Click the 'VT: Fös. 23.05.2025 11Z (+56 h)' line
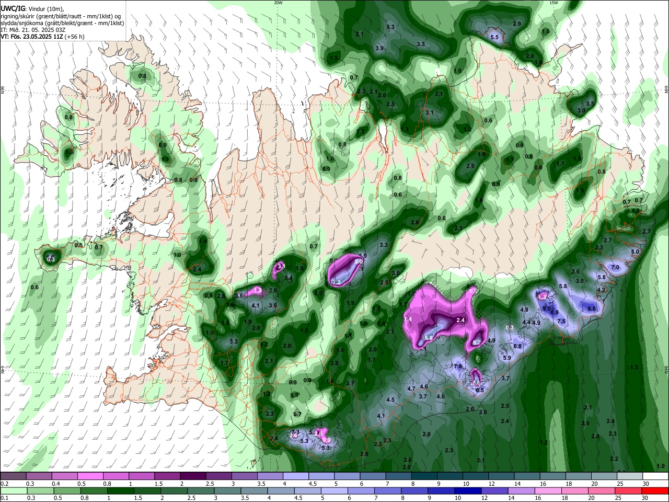The height and width of the screenshot is (502, 669). 42,37
